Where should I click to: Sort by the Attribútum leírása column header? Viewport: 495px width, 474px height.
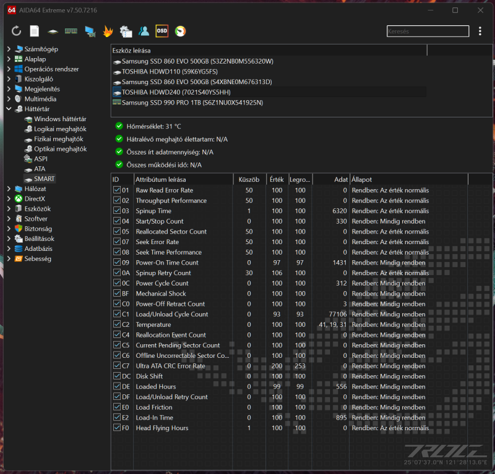[183, 179]
